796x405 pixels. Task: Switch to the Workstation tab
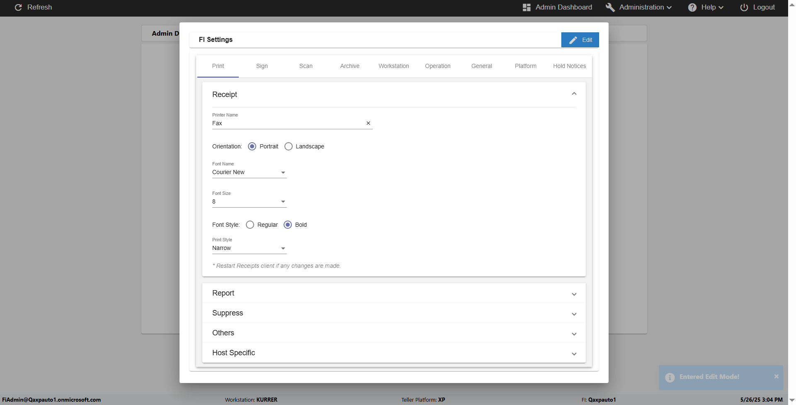(x=394, y=66)
